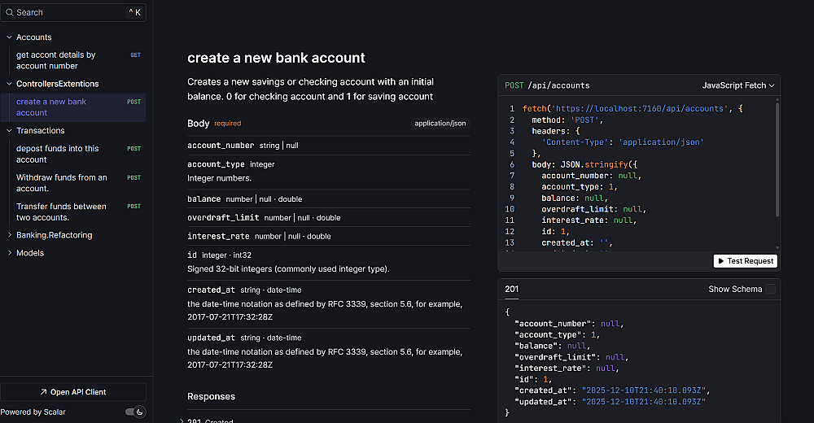Click the GET badge for account details
The image size is (814, 423).
[136, 55]
